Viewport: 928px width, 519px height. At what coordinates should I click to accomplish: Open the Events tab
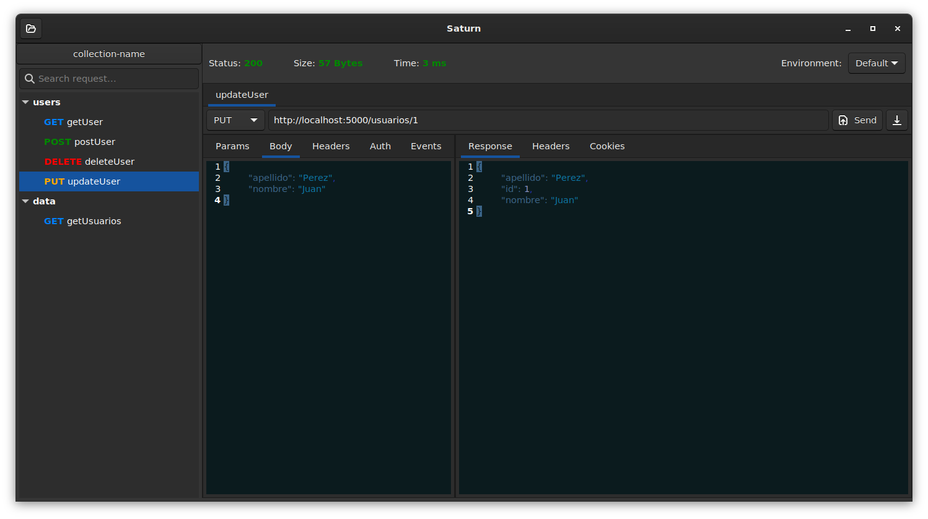(x=426, y=146)
